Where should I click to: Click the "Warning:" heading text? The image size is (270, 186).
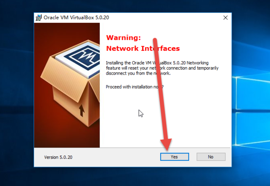pos(123,38)
